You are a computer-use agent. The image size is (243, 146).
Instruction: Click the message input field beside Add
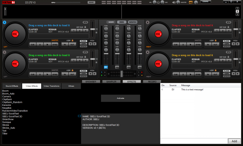[194, 141]
